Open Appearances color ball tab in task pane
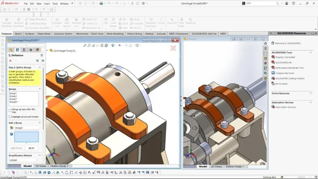The width and height of the screenshot is (318, 179). click(265, 63)
